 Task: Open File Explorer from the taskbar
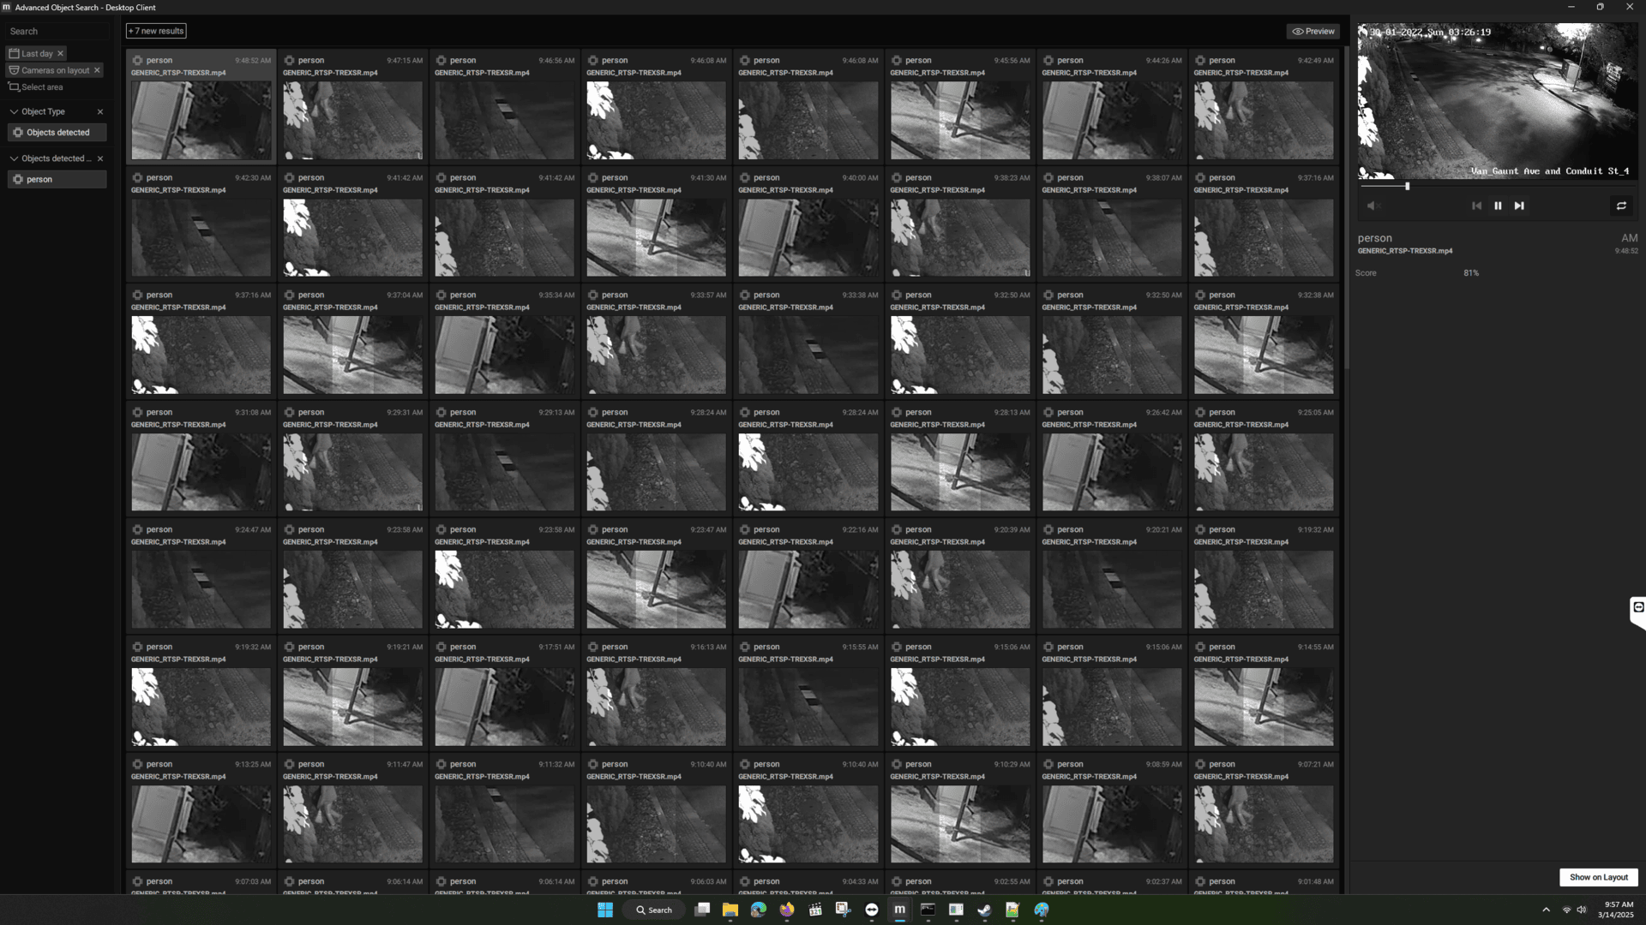click(x=730, y=910)
